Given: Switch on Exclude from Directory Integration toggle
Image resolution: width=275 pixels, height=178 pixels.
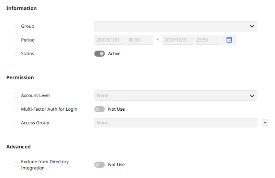Looking at the screenshot, I should click(x=99, y=165).
